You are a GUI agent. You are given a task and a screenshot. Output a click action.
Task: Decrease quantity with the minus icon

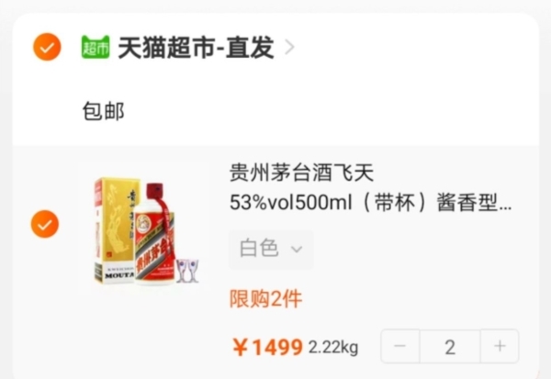[400, 346]
